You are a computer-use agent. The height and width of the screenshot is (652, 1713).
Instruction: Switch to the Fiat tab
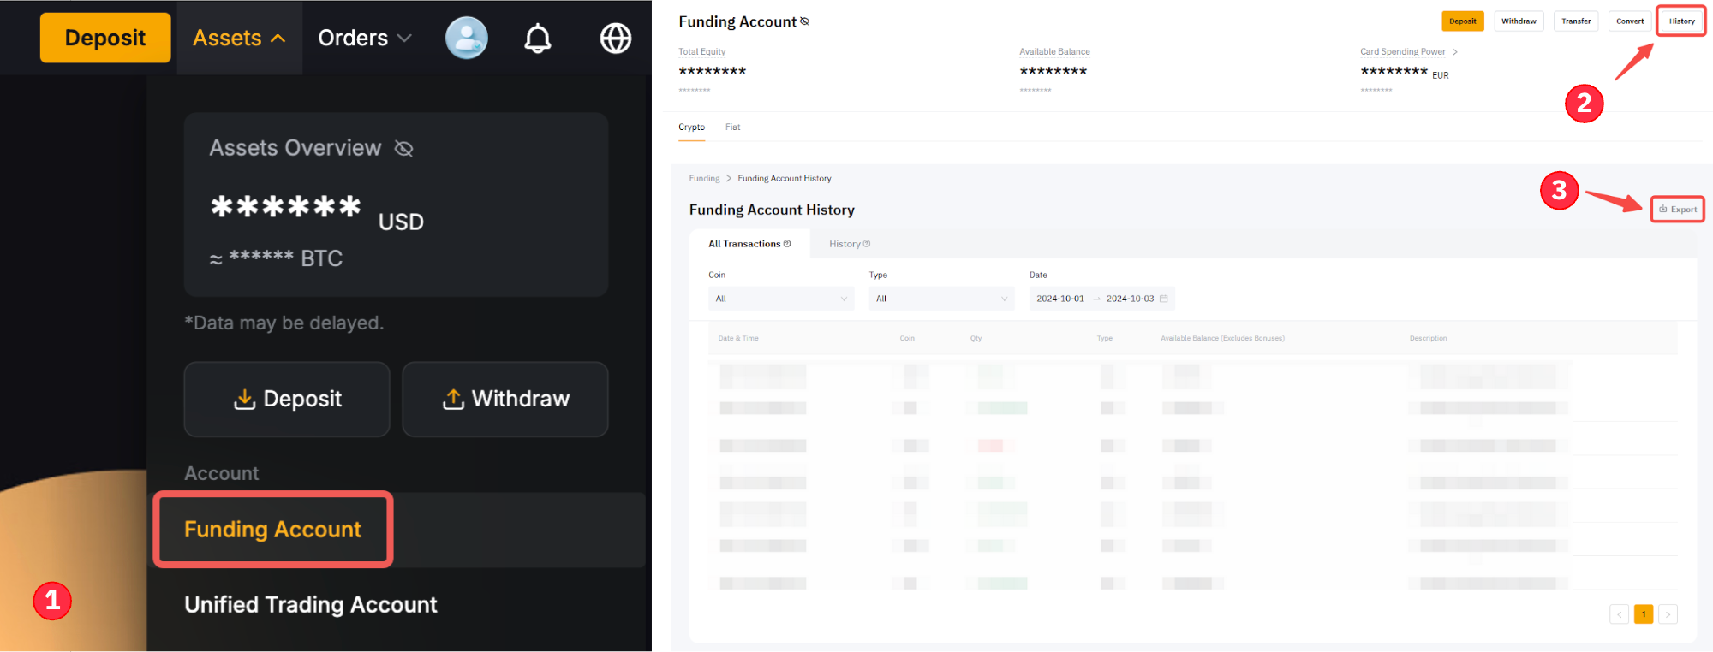(732, 127)
